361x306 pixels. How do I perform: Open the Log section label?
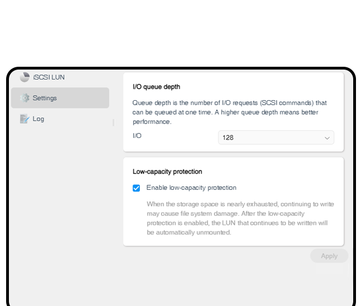[x=38, y=119]
